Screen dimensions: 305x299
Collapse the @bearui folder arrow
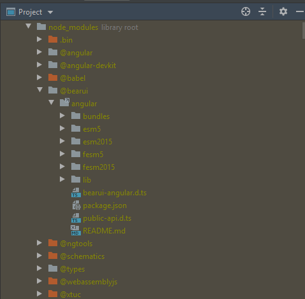pos(39,90)
